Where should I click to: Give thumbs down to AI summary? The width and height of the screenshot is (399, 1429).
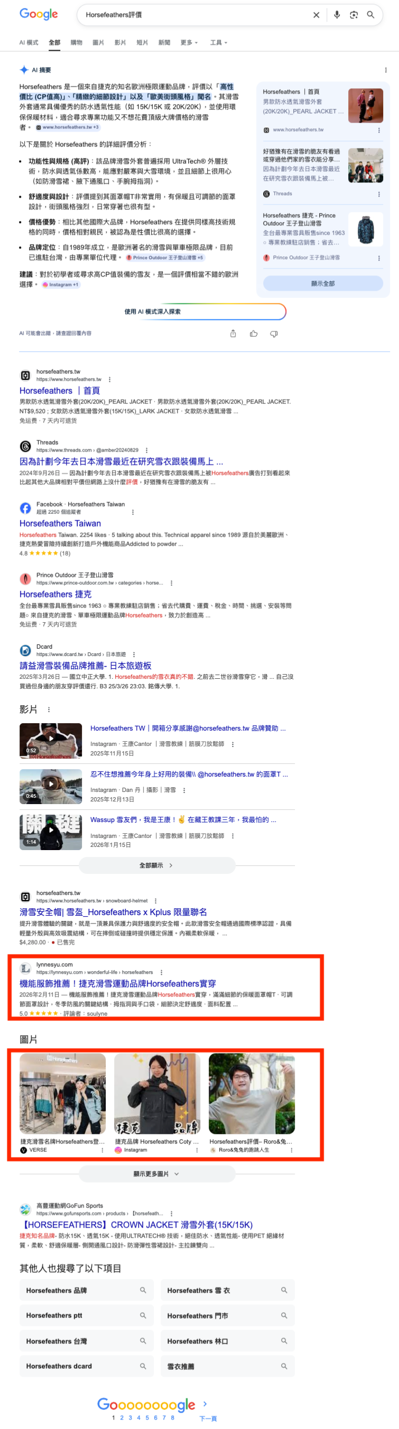[274, 334]
